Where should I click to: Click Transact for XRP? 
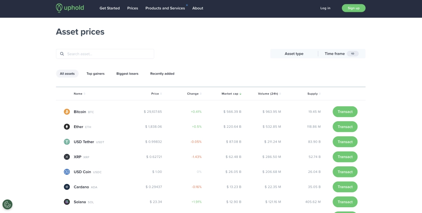(x=345, y=157)
